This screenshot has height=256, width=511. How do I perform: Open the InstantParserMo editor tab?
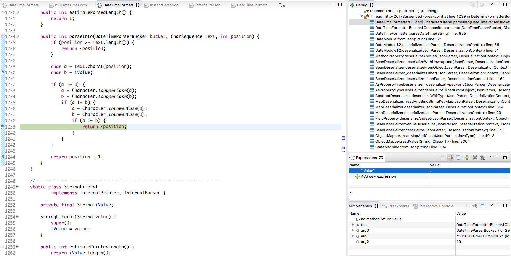coord(161,5)
